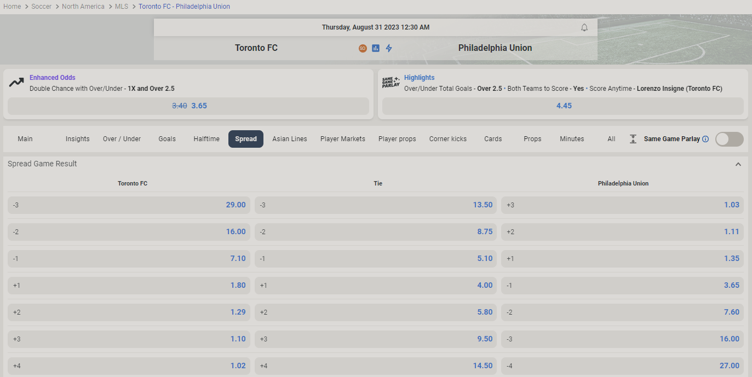
Task: Pick Toronto FC +4 at 1.02
Action: pos(129,366)
